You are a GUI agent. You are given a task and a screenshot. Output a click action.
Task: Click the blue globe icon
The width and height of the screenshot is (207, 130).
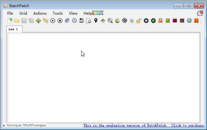coord(189,21)
